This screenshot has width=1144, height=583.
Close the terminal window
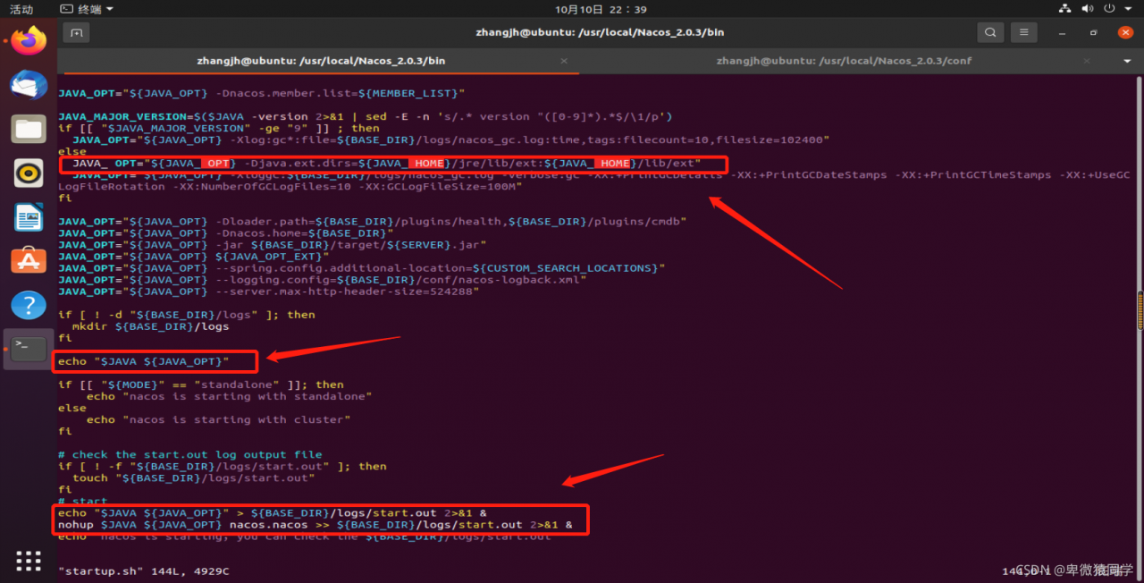tap(1125, 32)
